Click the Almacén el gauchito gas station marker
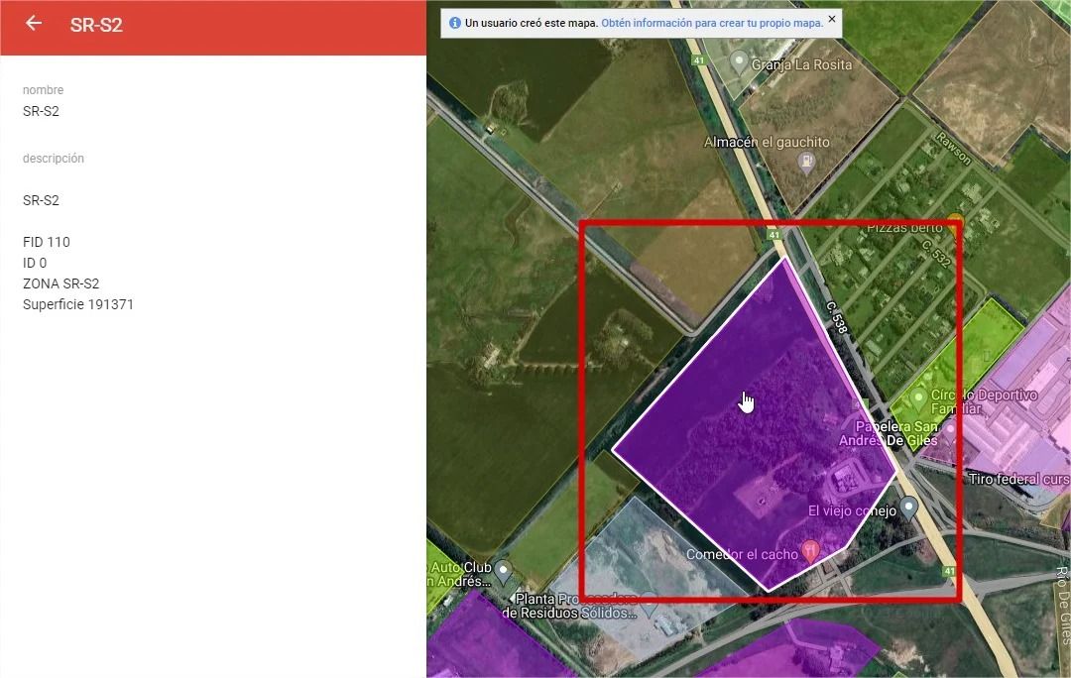1071x678 pixels. coord(806,163)
